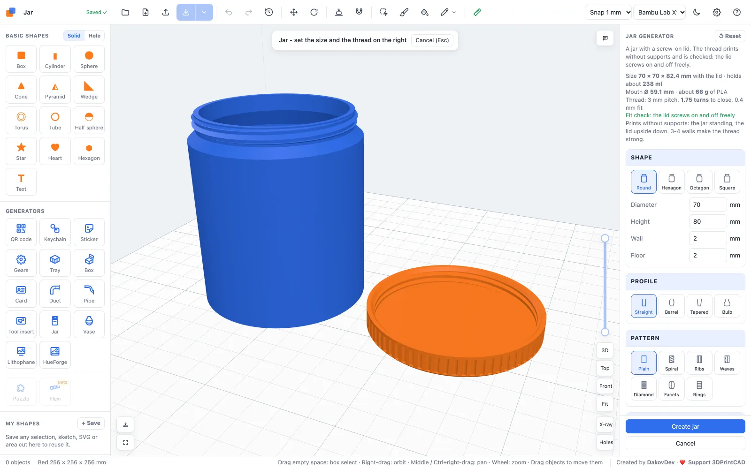Expand the export options arrow

coord(204,12)
